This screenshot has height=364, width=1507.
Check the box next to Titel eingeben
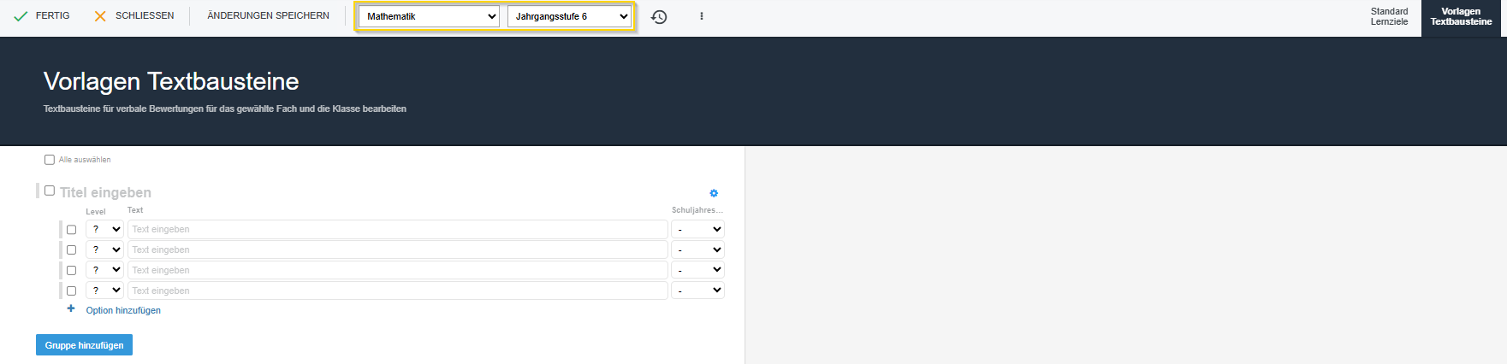click(x=50, y=191)
